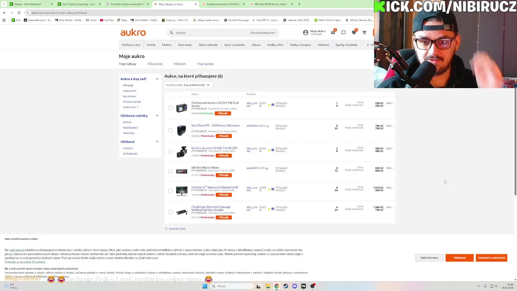Open File Explorer in the taskbar

click(x=267, y=286)
